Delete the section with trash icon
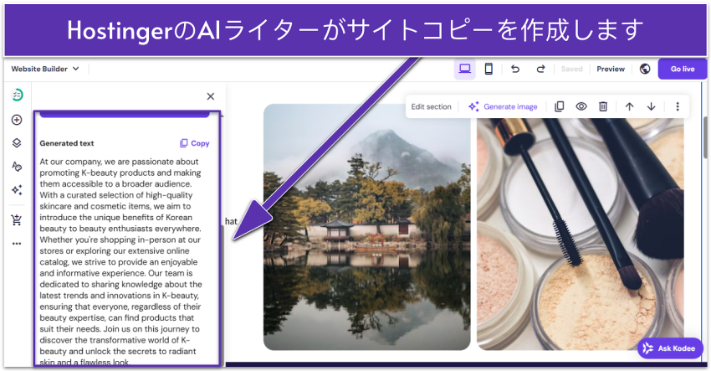711x371 pixels. pyautogui.click(x=603, y=106)
